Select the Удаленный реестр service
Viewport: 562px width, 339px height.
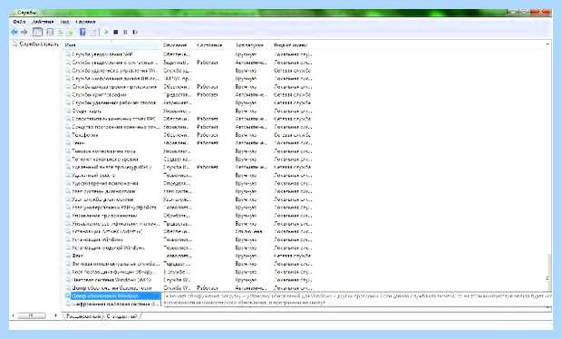[93, 175]
